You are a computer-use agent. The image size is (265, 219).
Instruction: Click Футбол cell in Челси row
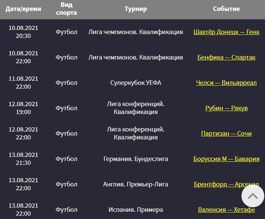pyautogui.click(x=66, y=83)
